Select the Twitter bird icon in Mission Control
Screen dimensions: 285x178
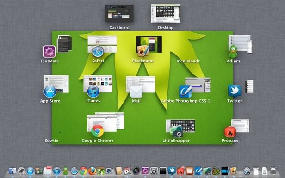pyautogui.click(x=235, y=91)
